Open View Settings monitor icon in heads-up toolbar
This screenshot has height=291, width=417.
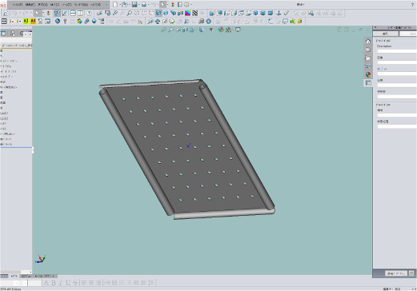tap(238, 30)
